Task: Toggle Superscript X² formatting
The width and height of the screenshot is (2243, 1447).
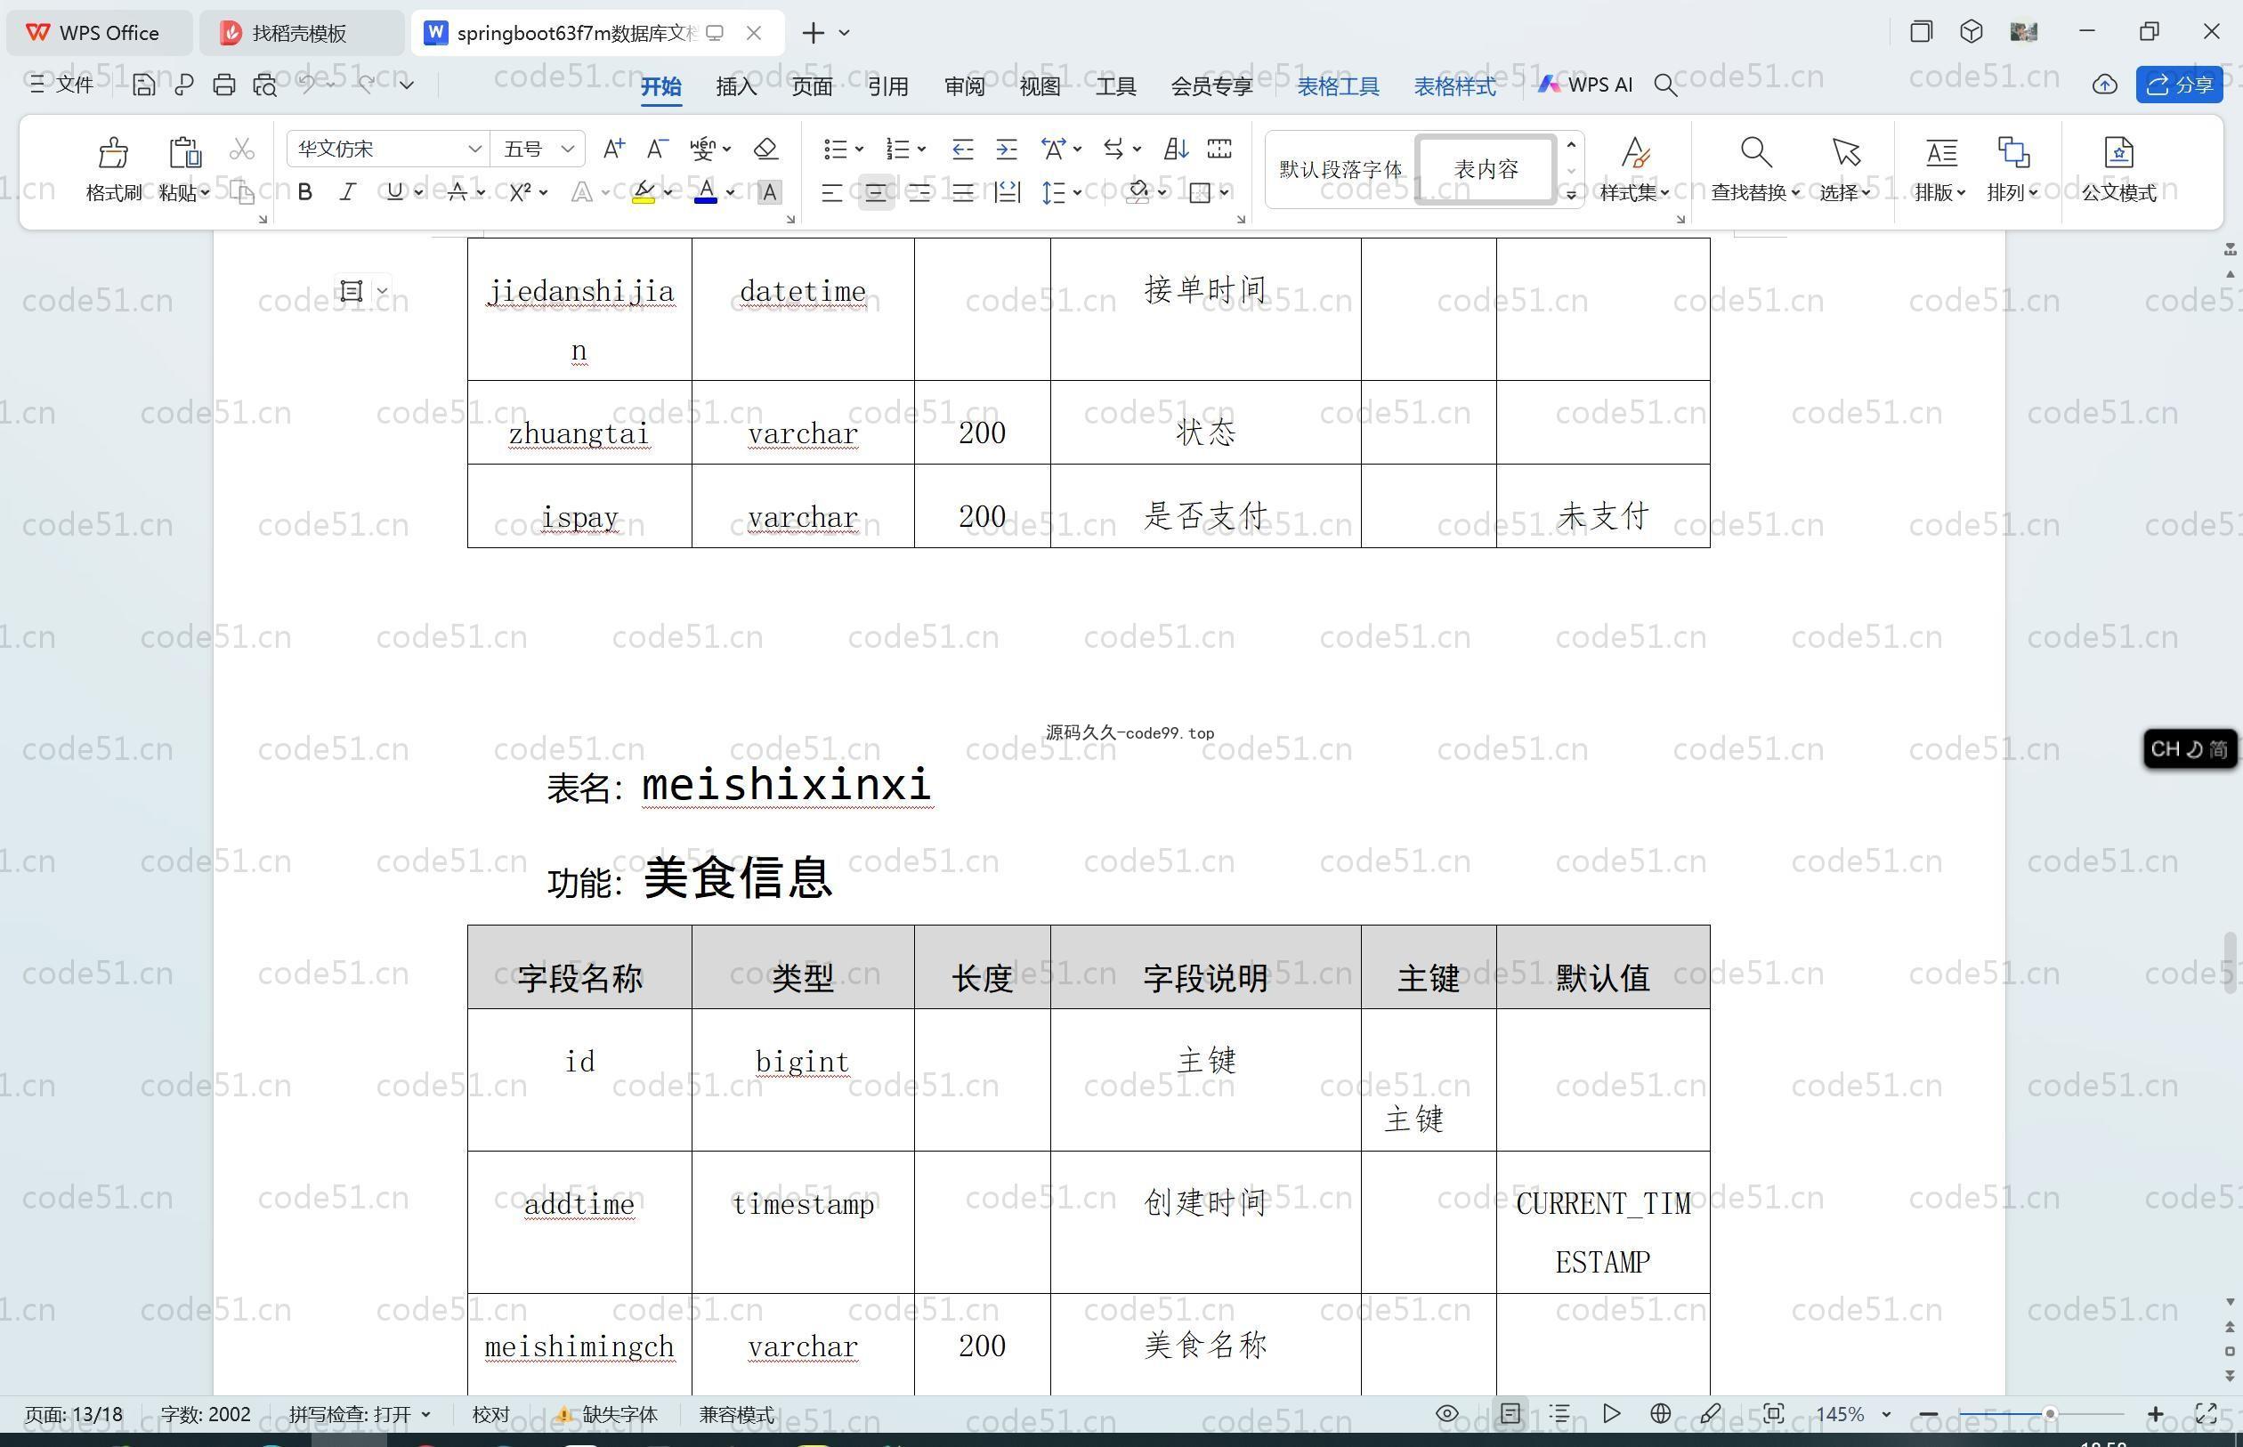Action: point(520,191)
